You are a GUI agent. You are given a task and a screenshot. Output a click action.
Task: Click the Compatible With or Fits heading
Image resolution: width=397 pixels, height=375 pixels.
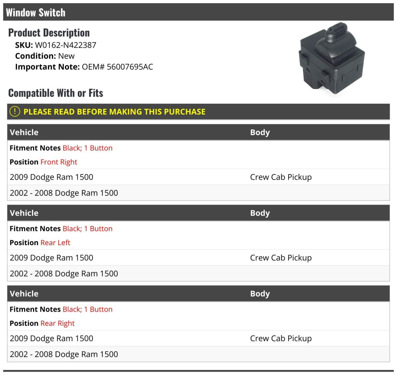56,93
